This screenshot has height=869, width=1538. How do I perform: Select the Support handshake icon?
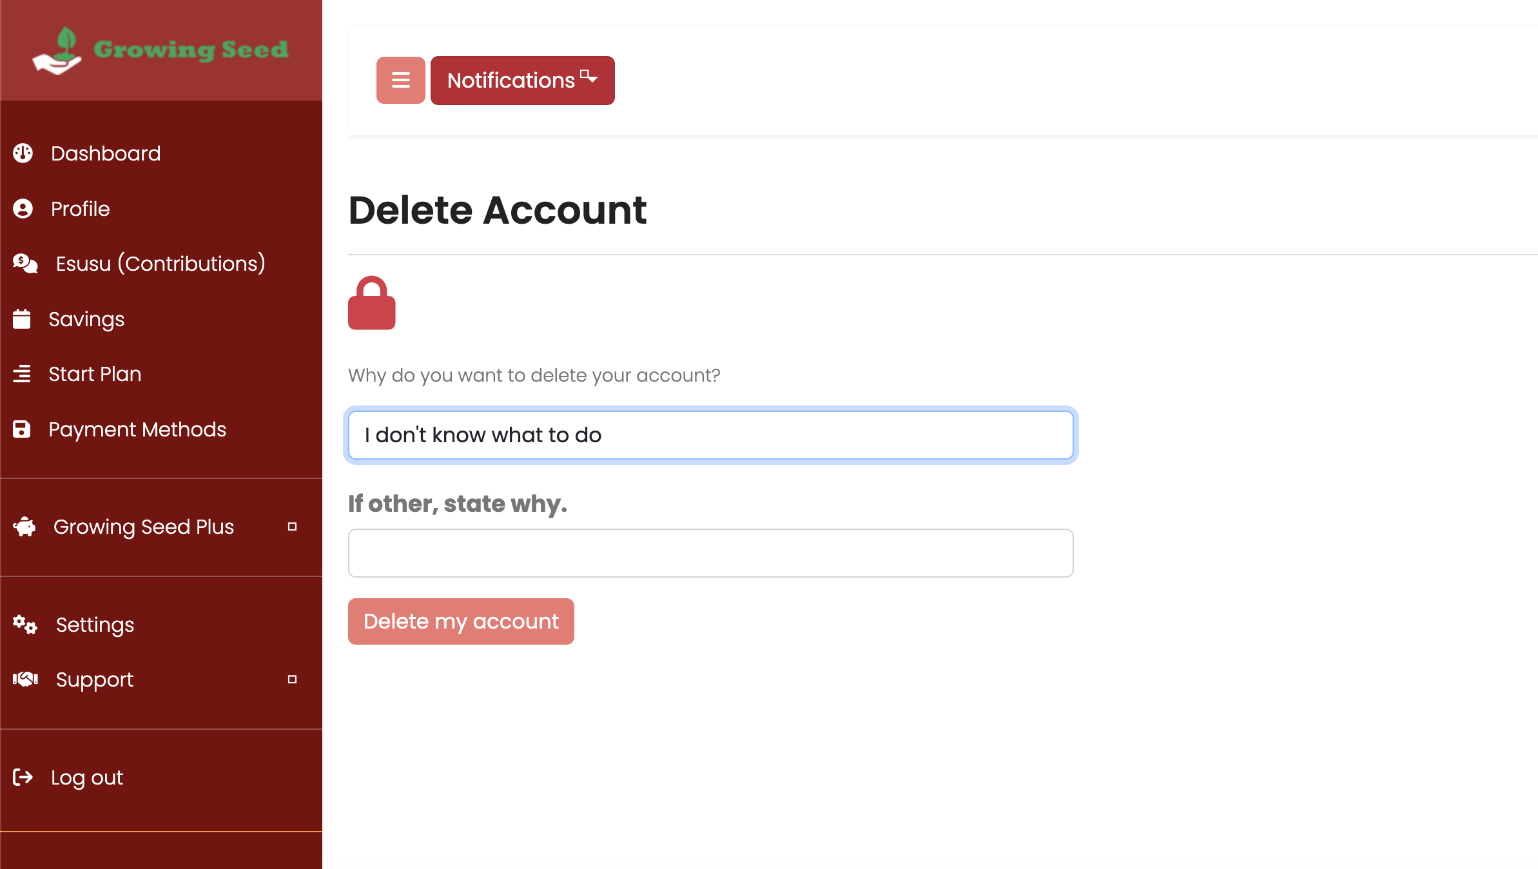coord(24,679)
